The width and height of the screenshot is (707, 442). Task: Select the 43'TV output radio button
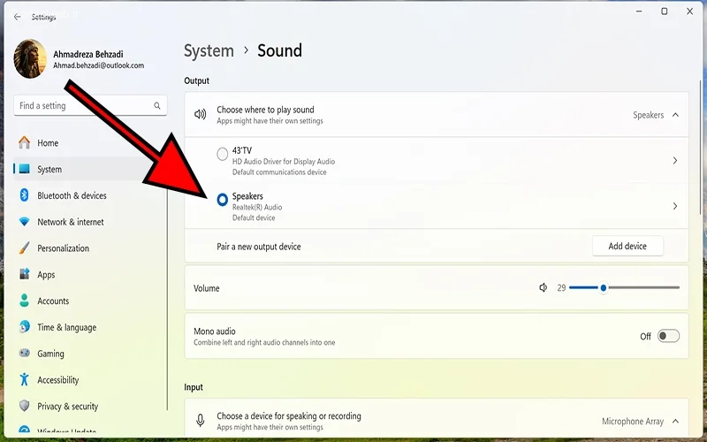click(223, 155)
